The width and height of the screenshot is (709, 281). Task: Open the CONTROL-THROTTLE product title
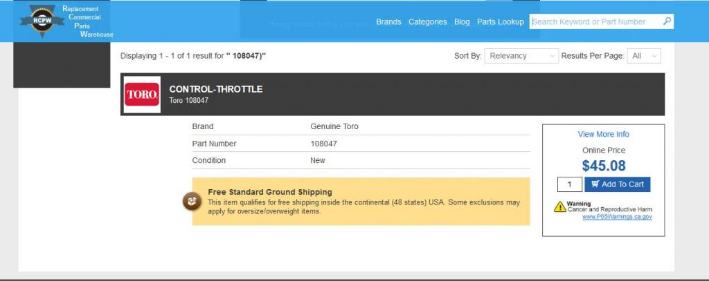[216, 89]
